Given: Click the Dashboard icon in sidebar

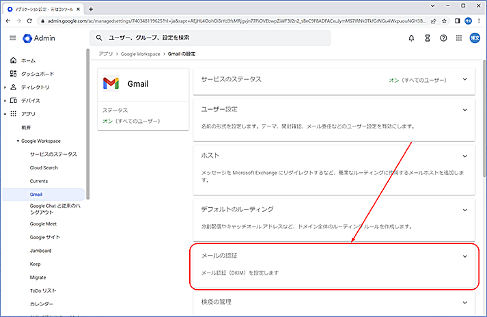Looking at the screenshot, I should [13, 74].
